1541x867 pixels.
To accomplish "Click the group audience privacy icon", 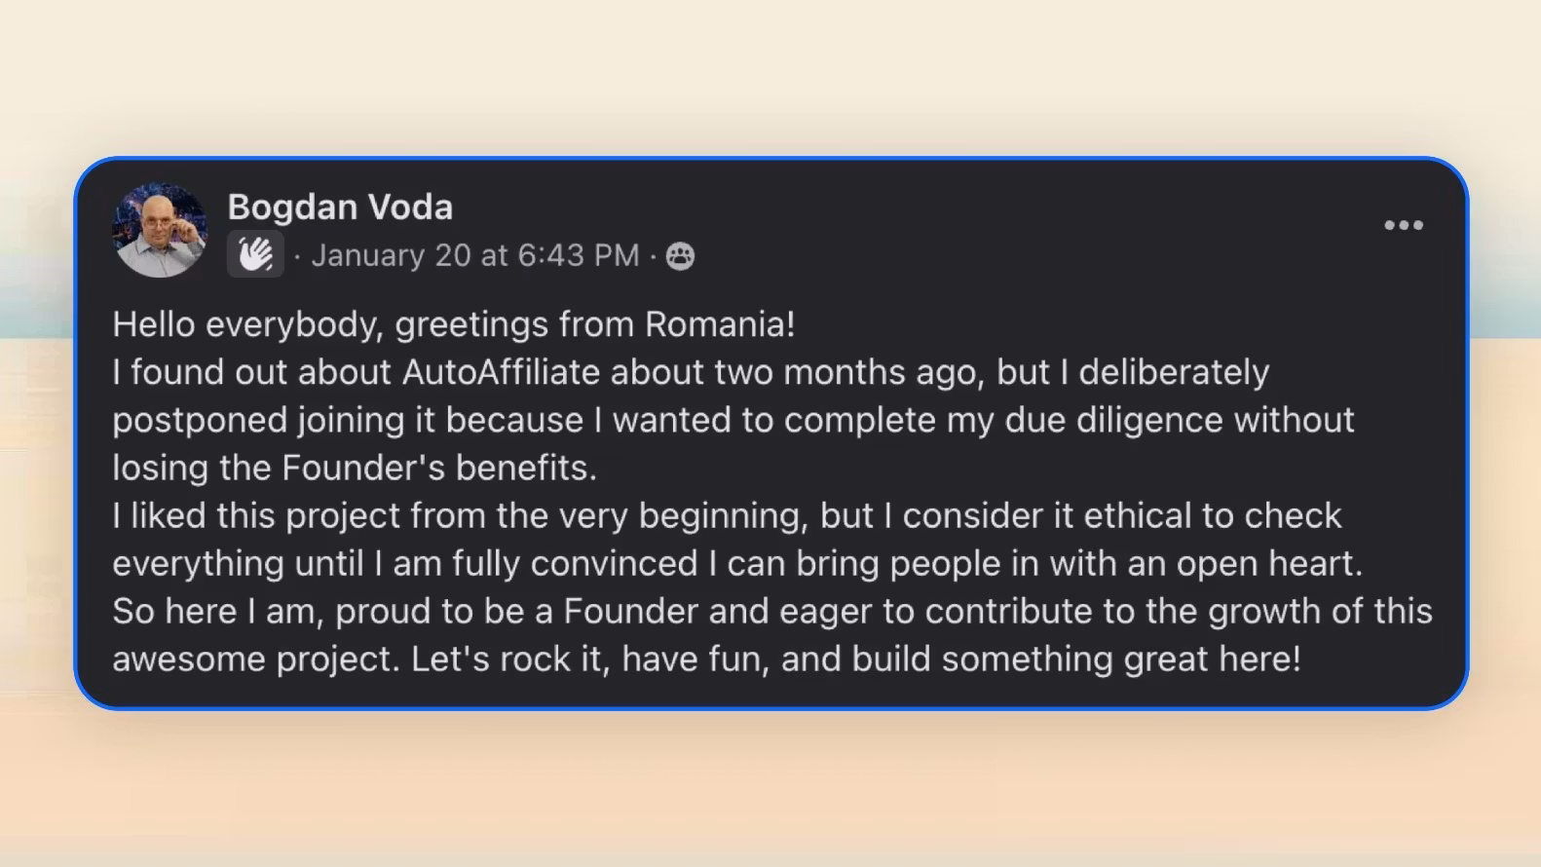I will 680,256.
